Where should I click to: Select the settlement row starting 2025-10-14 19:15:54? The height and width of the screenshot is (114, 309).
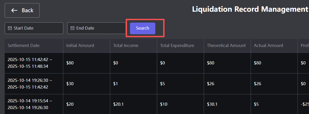click(x=30, y=104)
